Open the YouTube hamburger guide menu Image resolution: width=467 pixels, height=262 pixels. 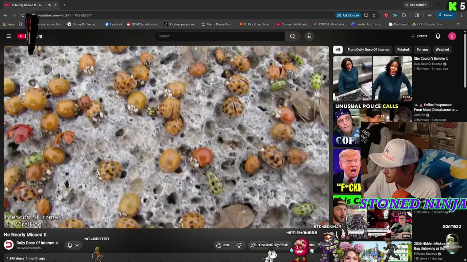(x=9, y=36)
